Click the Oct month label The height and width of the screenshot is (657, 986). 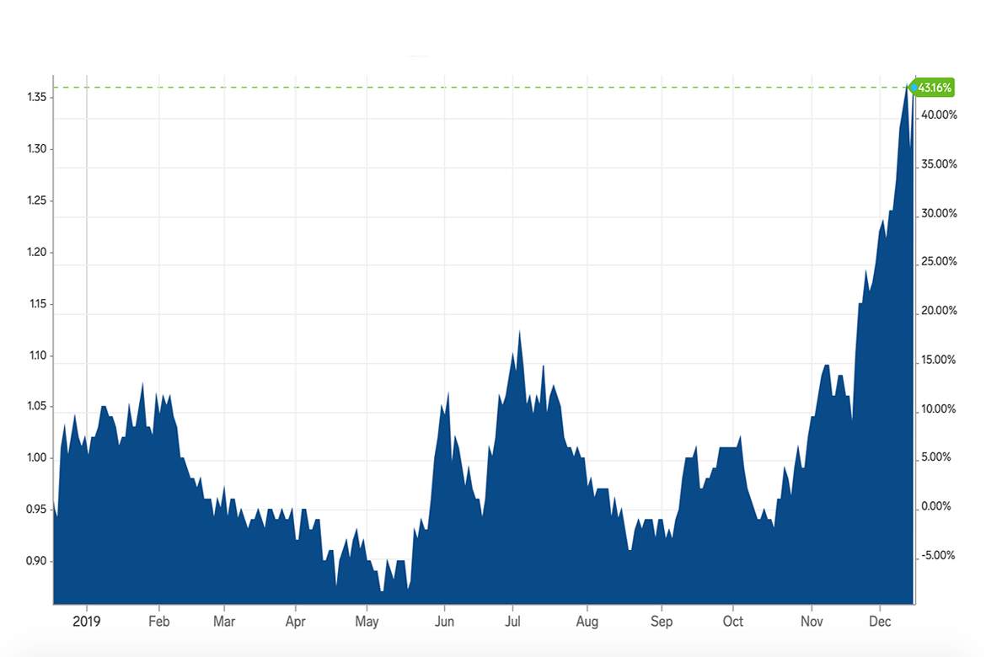(733, 621)
